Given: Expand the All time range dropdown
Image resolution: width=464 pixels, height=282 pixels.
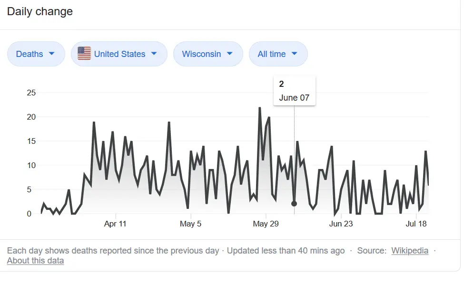Looking at the screenshot, I should (278, 54).
